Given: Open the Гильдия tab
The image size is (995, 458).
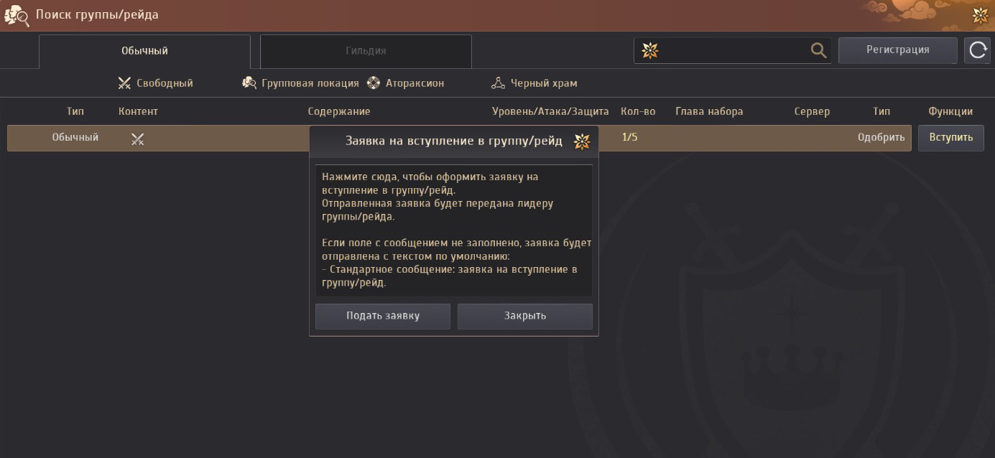Looking at the screenshot, I should coord(366,51).
